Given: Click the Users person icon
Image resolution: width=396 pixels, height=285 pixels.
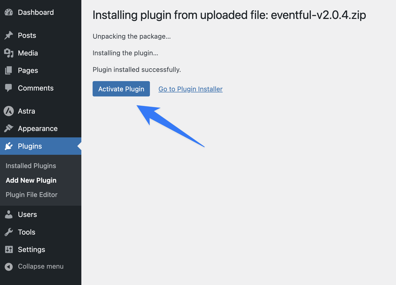Looking at the screenshot, I should click(9, 214).
